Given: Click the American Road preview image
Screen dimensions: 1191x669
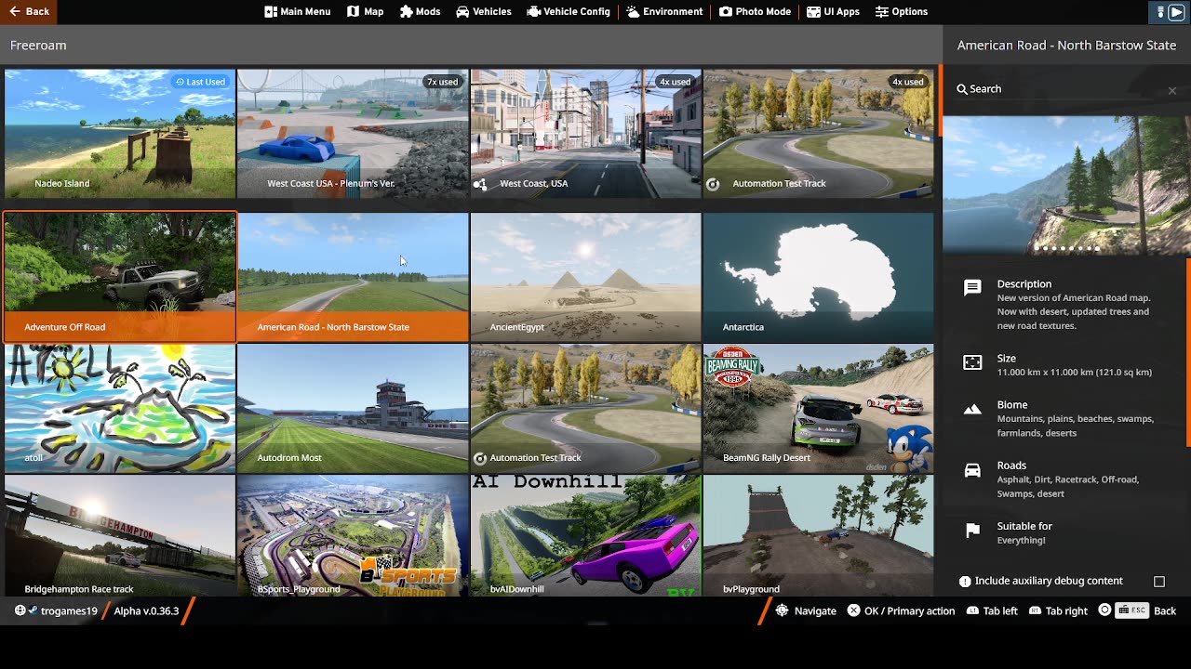Looking at the screenshot, I should tap(1066, 185).
